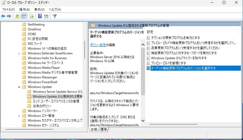
Task: Click the forward arrow toolbar icon
Action: point(9,16)
